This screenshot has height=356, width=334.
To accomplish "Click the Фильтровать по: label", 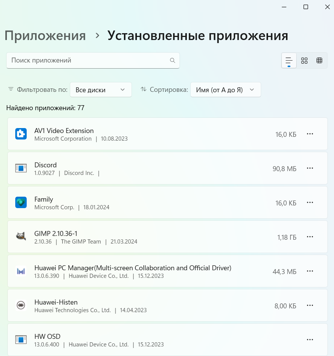I will click(42, 90).
